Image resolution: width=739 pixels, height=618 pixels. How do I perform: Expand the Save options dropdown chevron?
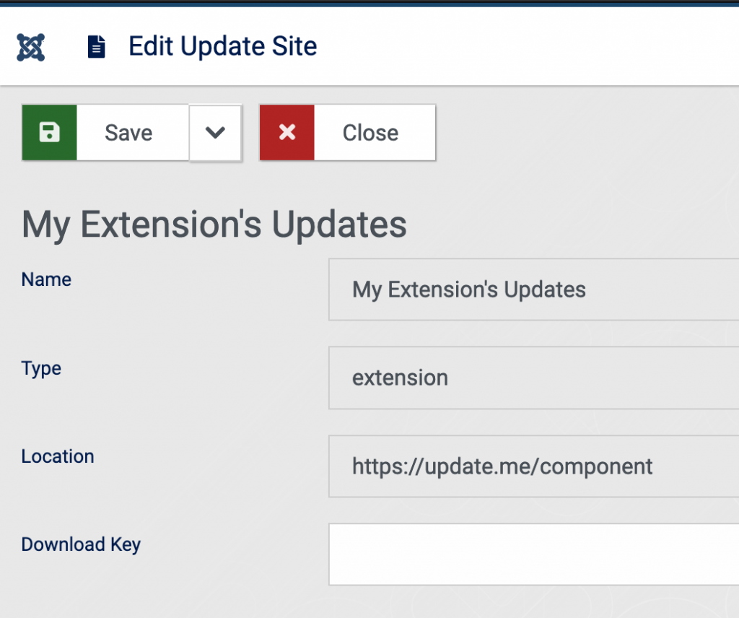pos(215,133)
